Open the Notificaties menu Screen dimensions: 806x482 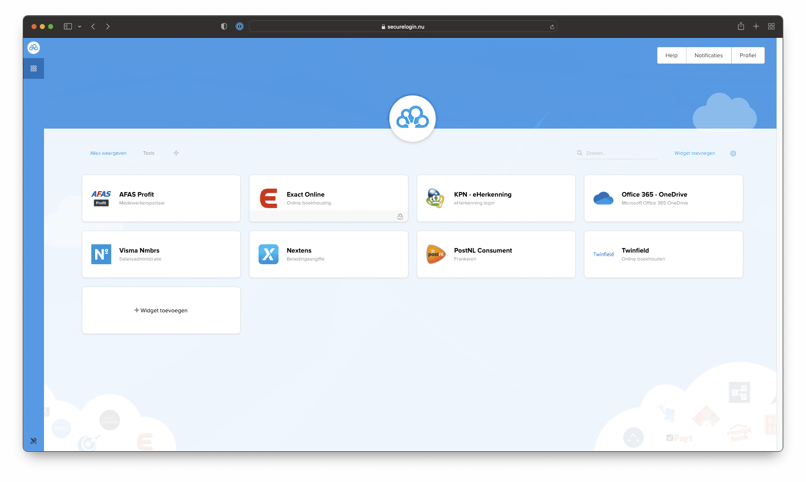[x=708, y=55]
